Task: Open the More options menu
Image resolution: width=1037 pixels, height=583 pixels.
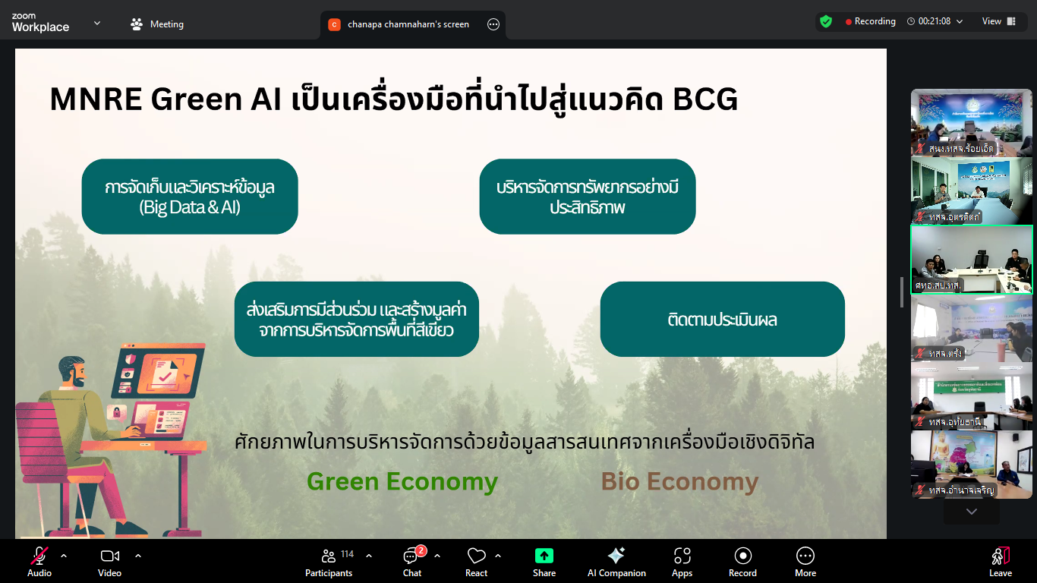Action: pyautogui.click(x=805, y=563)
